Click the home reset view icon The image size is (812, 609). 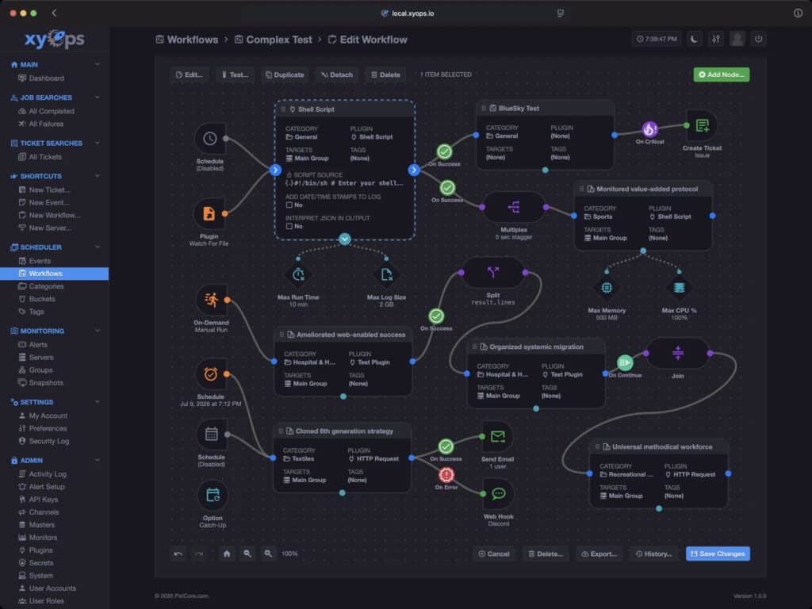tap(227, 553)
